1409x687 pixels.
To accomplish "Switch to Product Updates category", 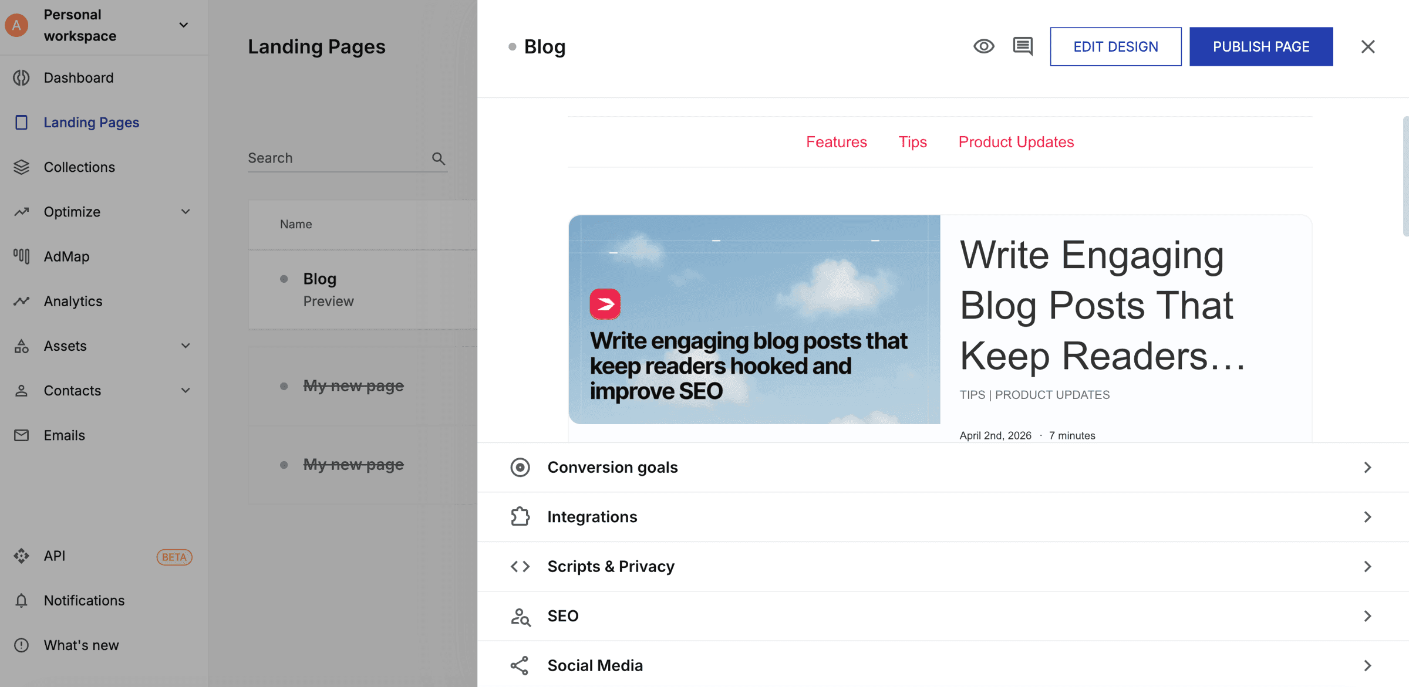I will tap(1016, 142).
